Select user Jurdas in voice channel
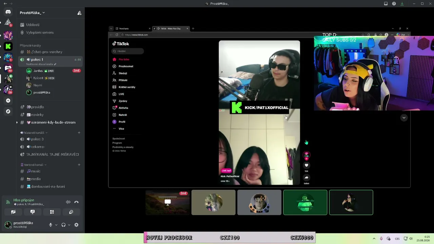434x244 pixels. point(38,71)
